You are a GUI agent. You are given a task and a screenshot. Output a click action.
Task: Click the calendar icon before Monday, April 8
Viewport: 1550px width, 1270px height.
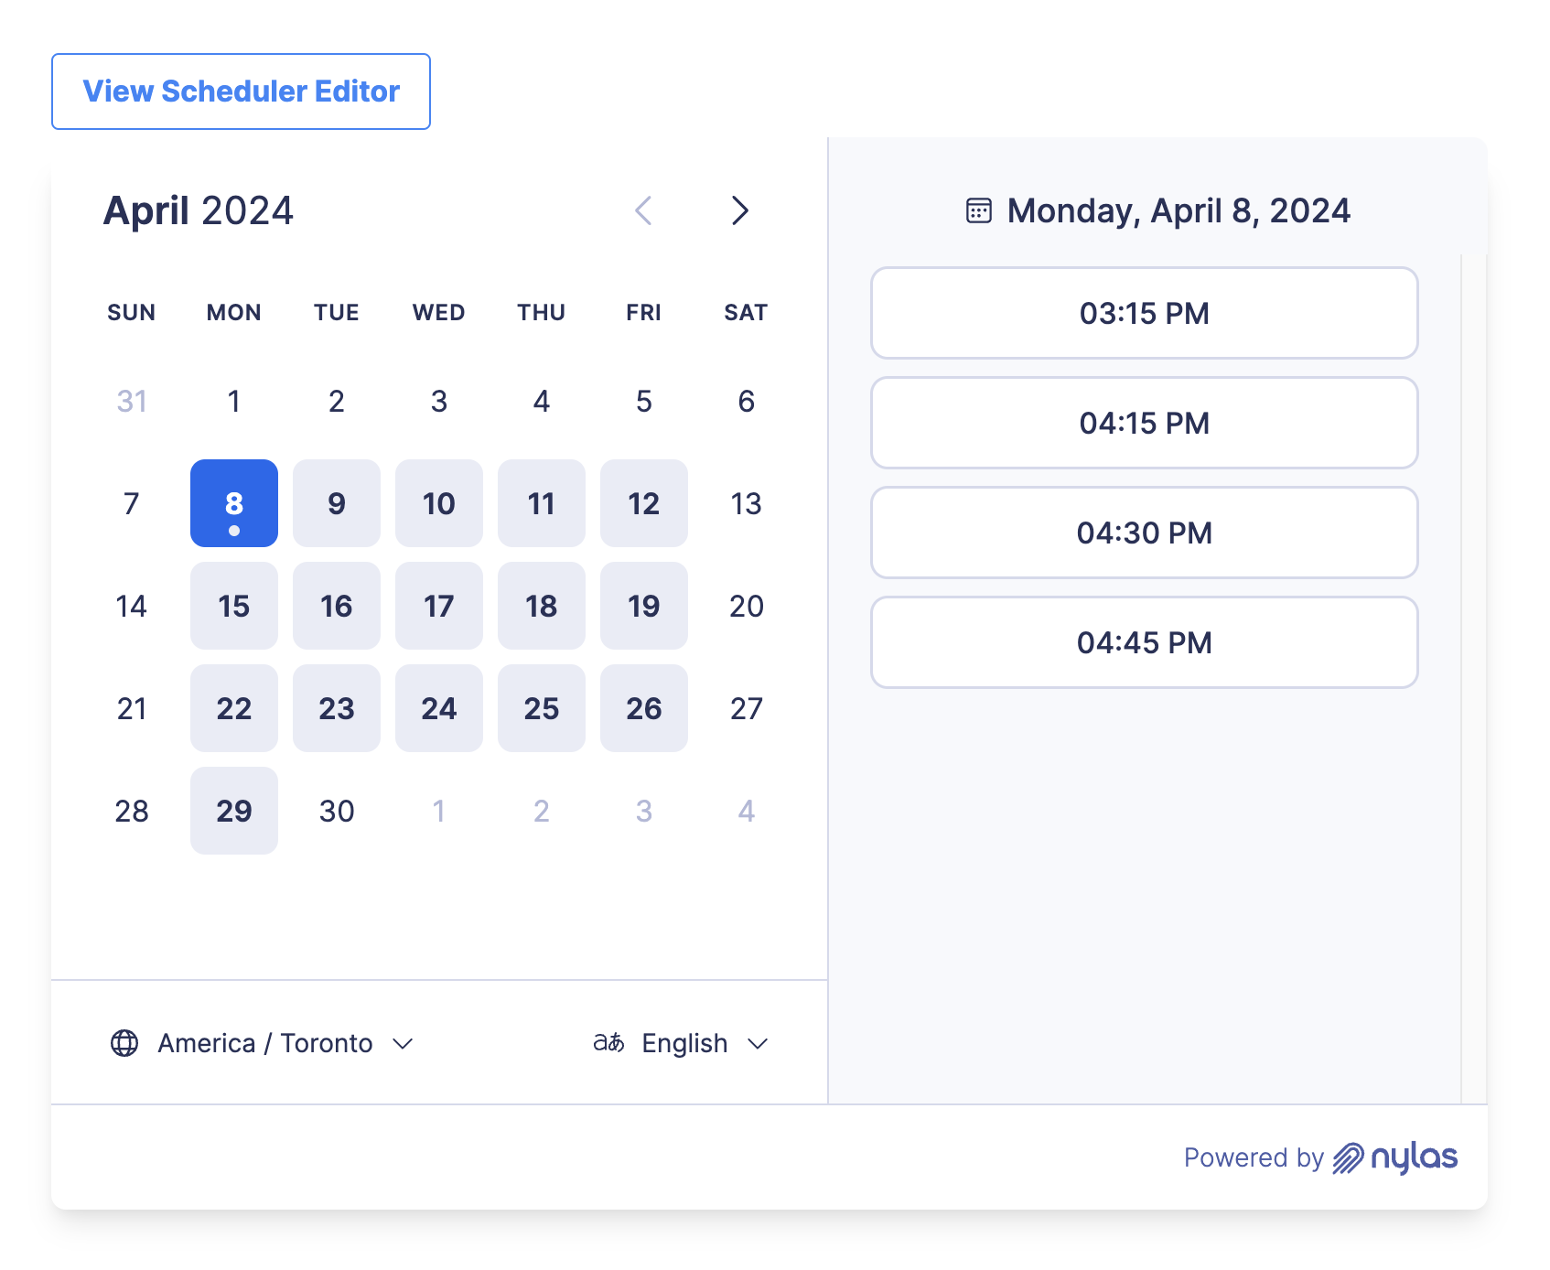(x=978, y=210)
